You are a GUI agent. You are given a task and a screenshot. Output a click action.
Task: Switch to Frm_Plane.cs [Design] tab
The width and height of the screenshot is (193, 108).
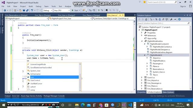click(91, 15)
